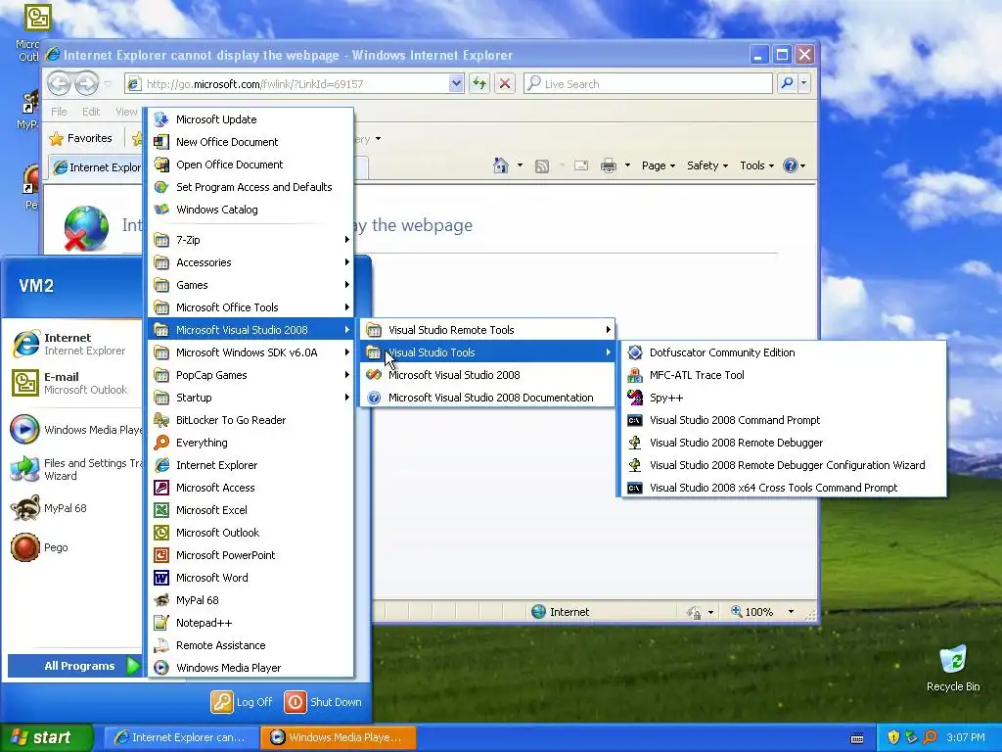Open Windows Catalog
The image size is (1002, 752).
pos(251,210)
